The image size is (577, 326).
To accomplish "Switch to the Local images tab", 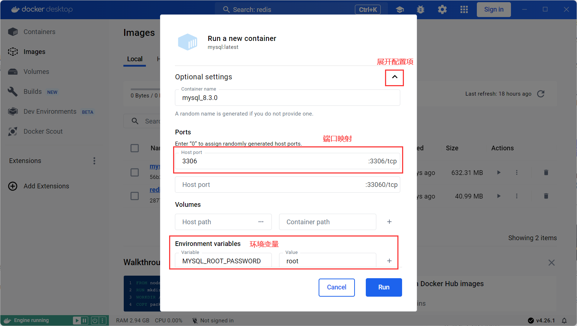I will click(135, 59).
